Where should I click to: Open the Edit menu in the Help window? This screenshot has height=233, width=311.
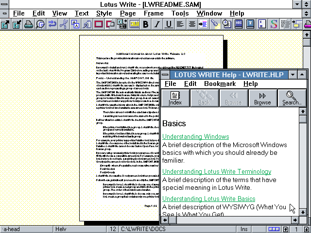(x=190, y=84)
